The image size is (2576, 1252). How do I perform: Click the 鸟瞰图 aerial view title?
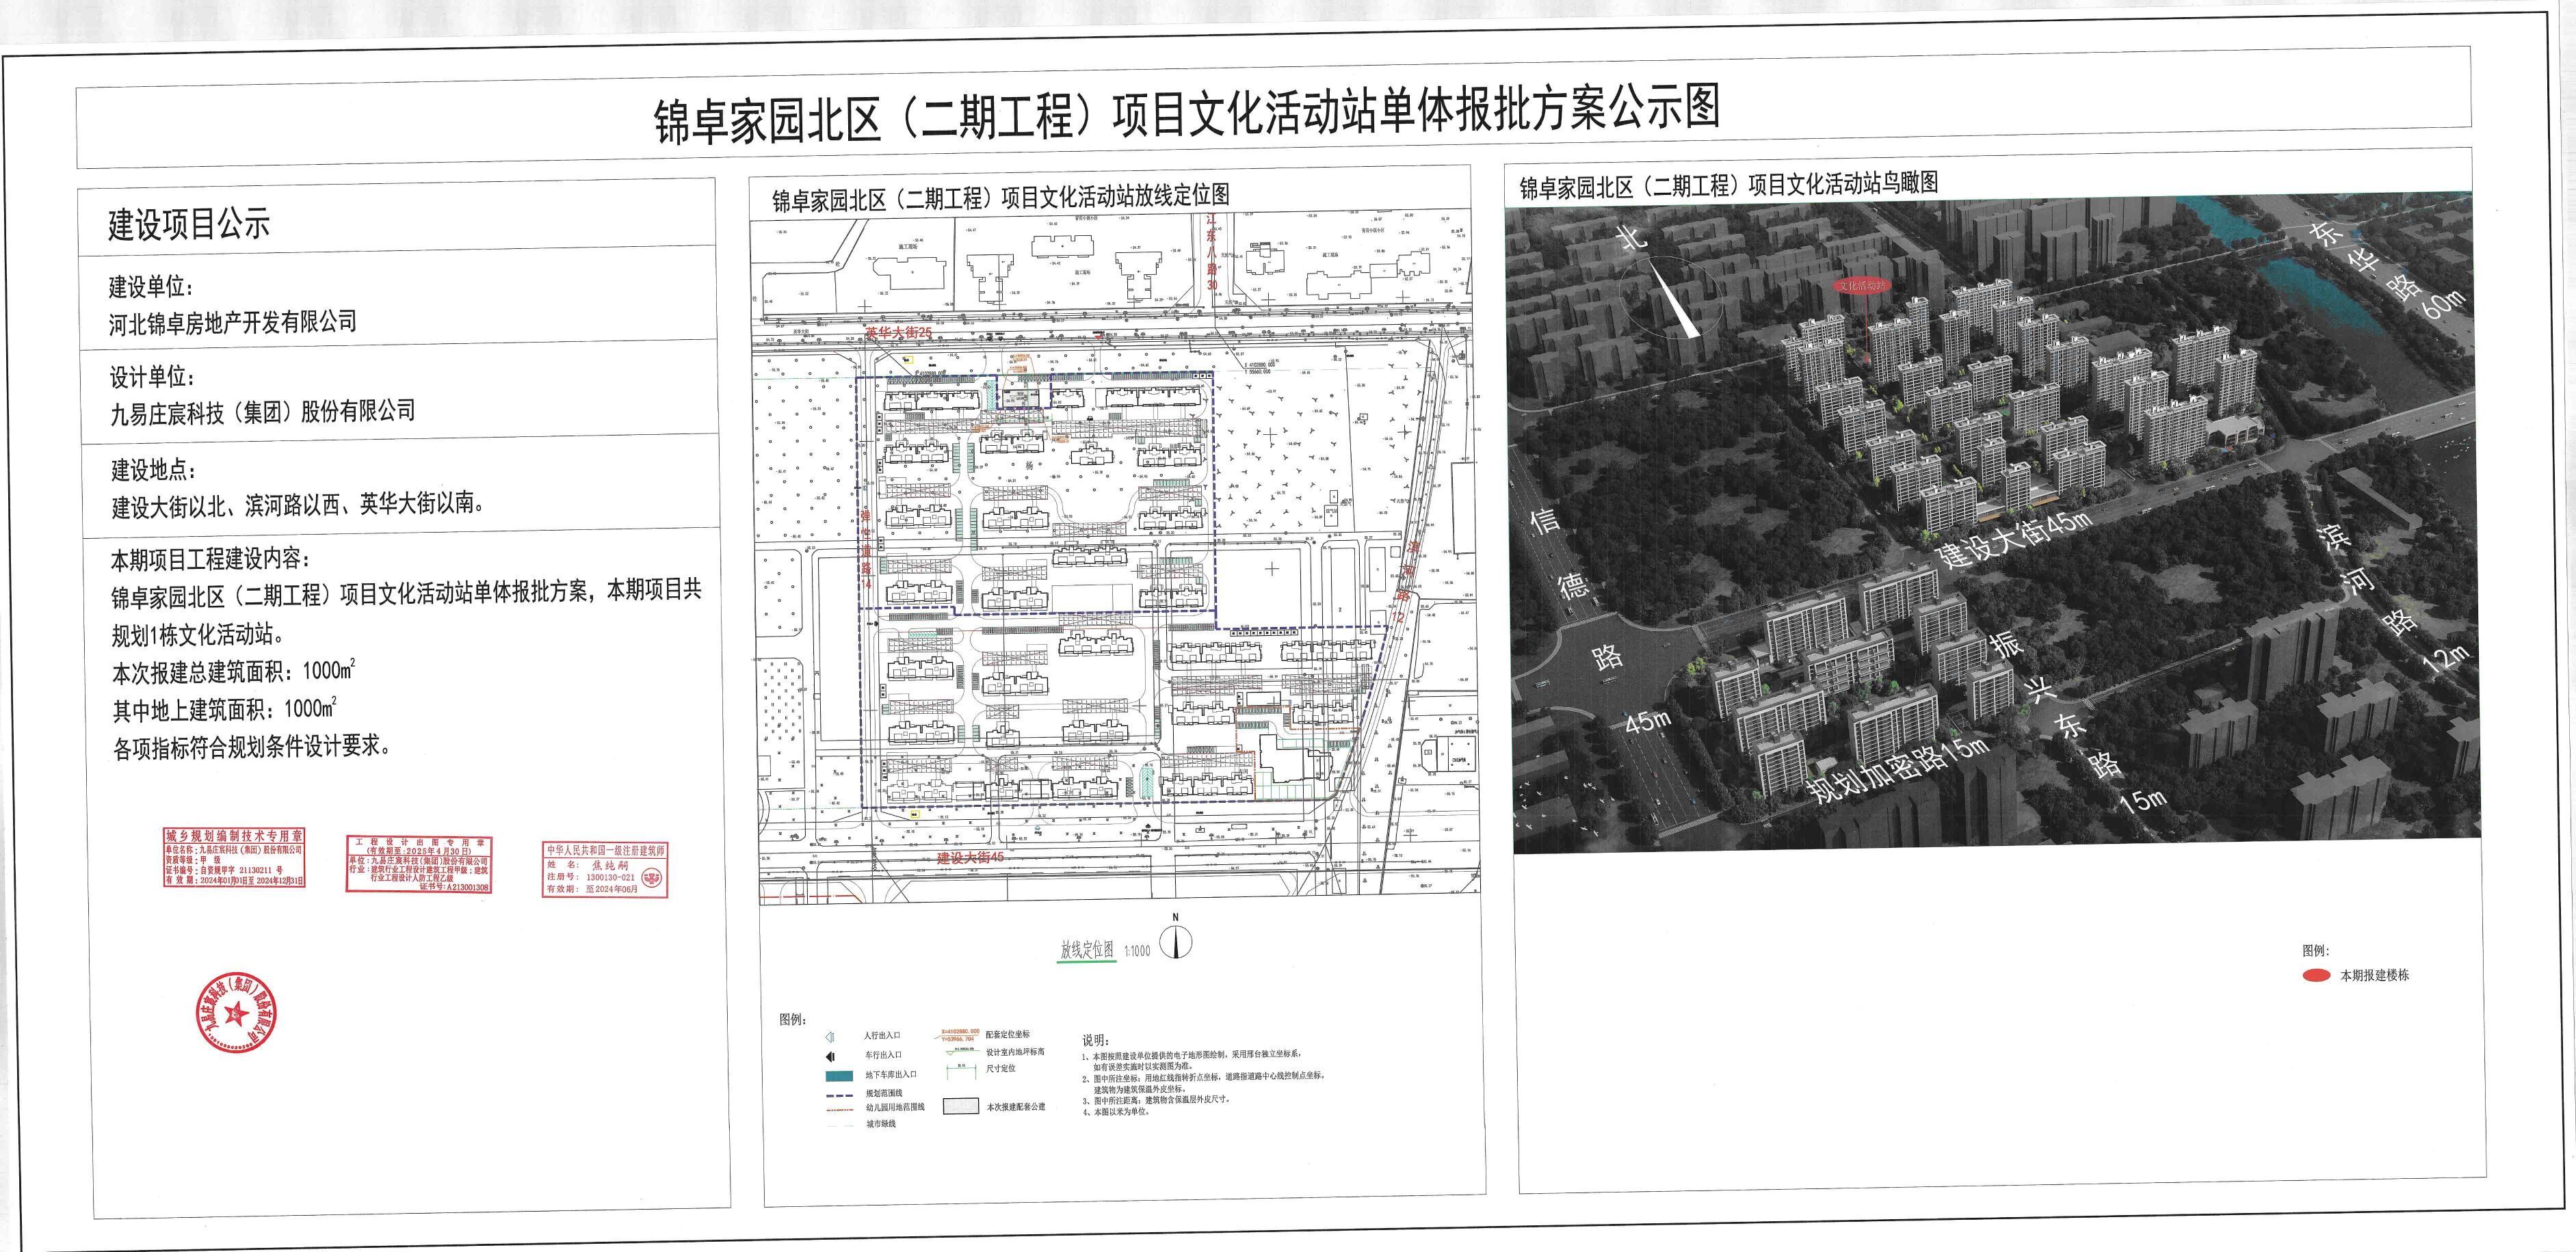click(1729, 184)
